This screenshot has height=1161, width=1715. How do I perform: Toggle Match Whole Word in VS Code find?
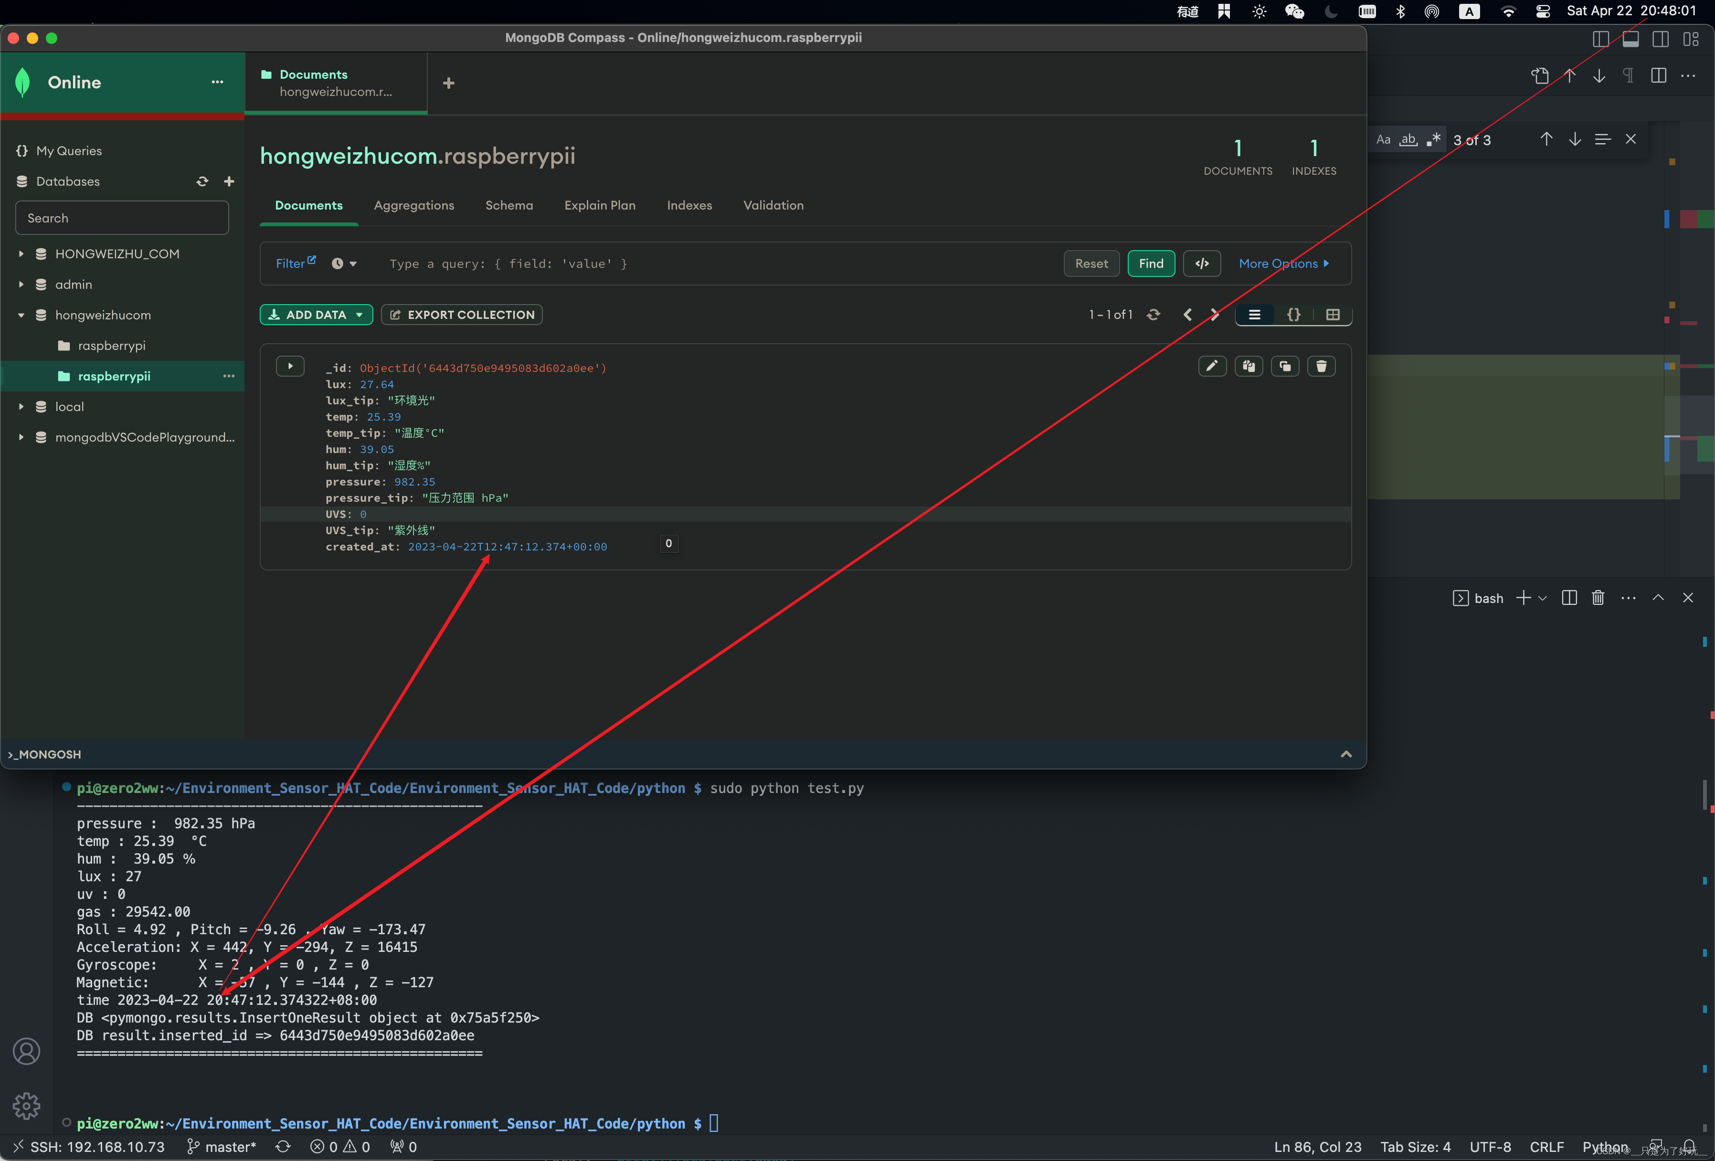point(1409,139)
